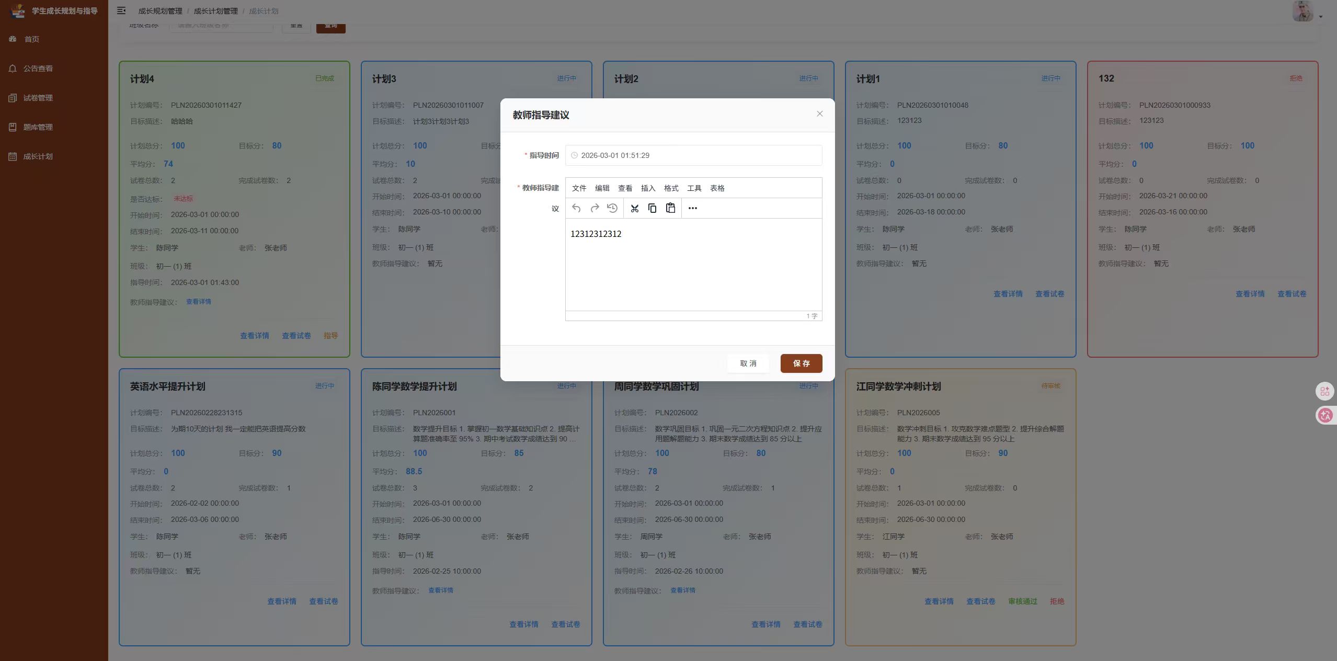Open the user dropdown arrow beside avatar
The image size is (1337, 661).
[1321, 17]
